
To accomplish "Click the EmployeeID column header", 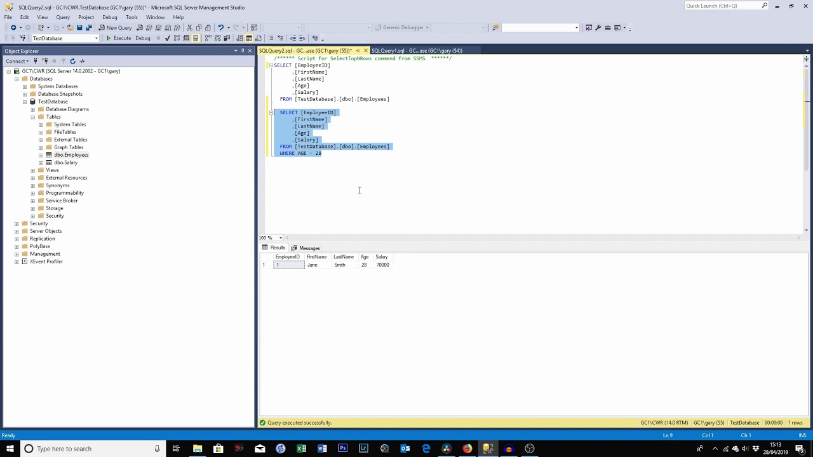I will pos(288,257).
